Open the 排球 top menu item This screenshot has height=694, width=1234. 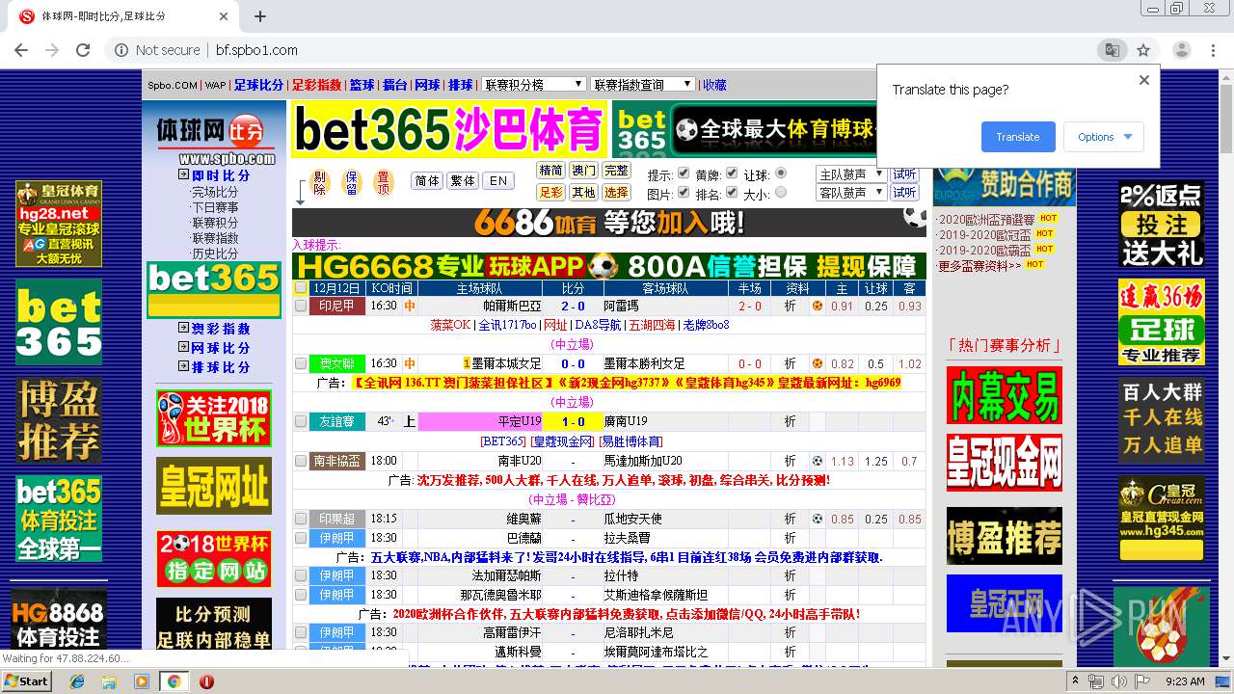pyautogui.click(x=460, y=85)
